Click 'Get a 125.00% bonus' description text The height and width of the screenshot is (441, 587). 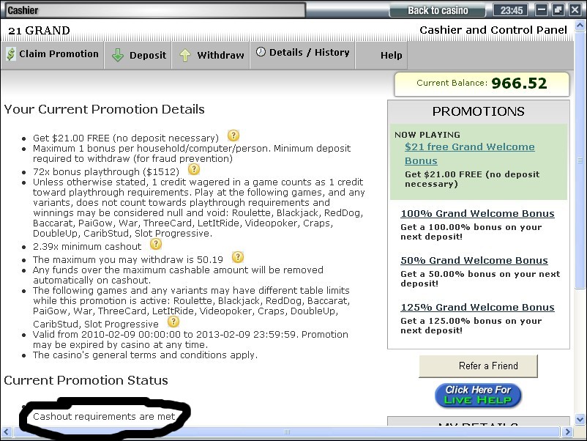(x=471, y=325)
